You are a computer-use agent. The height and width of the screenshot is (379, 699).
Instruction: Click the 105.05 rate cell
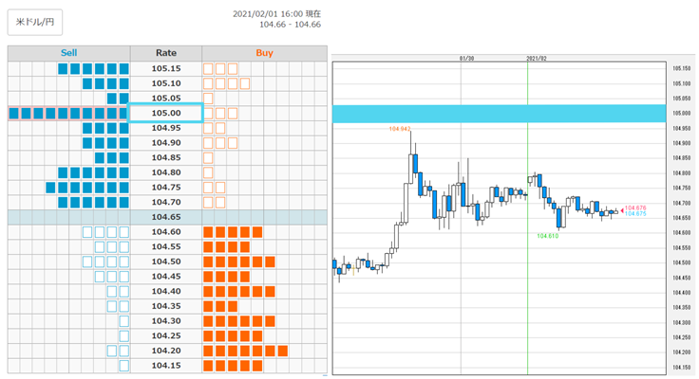(x=166, y=99)
